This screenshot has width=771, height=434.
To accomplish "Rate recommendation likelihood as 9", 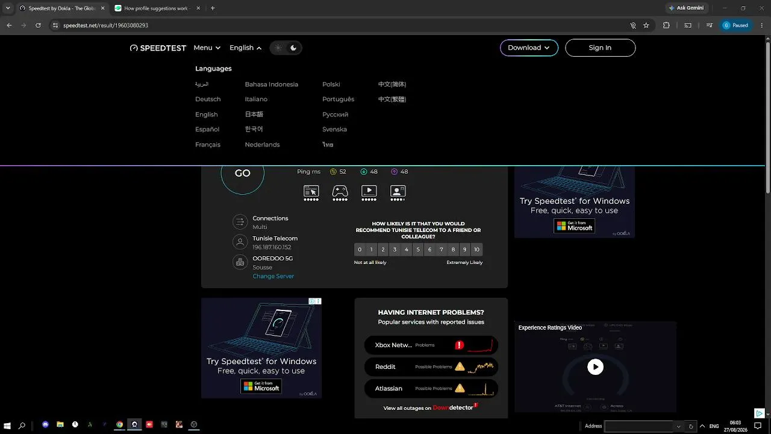I will click(x=464, y=250).
